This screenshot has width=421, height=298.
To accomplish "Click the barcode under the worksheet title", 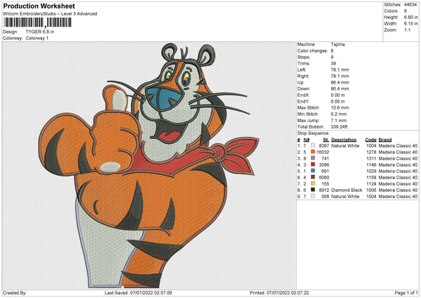I will coord(38,22).
